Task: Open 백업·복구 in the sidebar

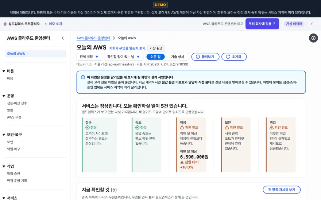Action: click(13, 149)
